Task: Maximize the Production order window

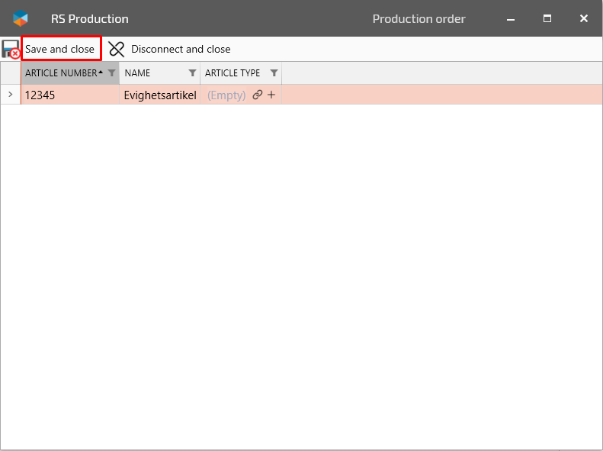Action: coord(547,19)
